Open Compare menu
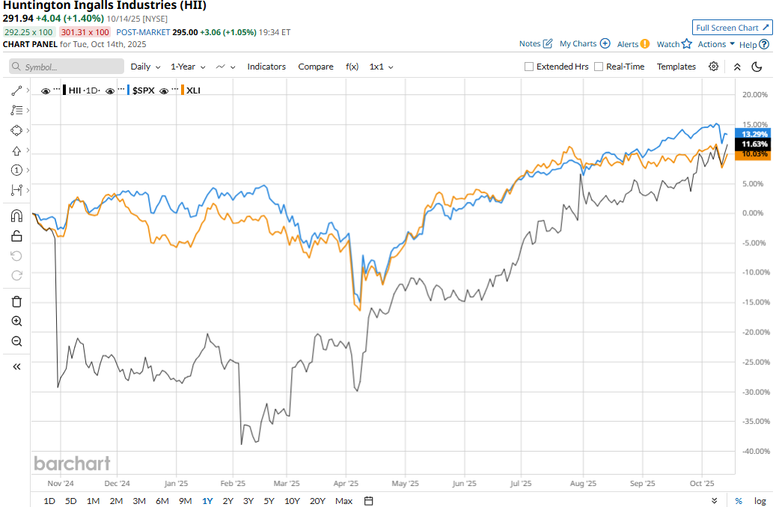 pyautogui.click(x=315, y=67)
